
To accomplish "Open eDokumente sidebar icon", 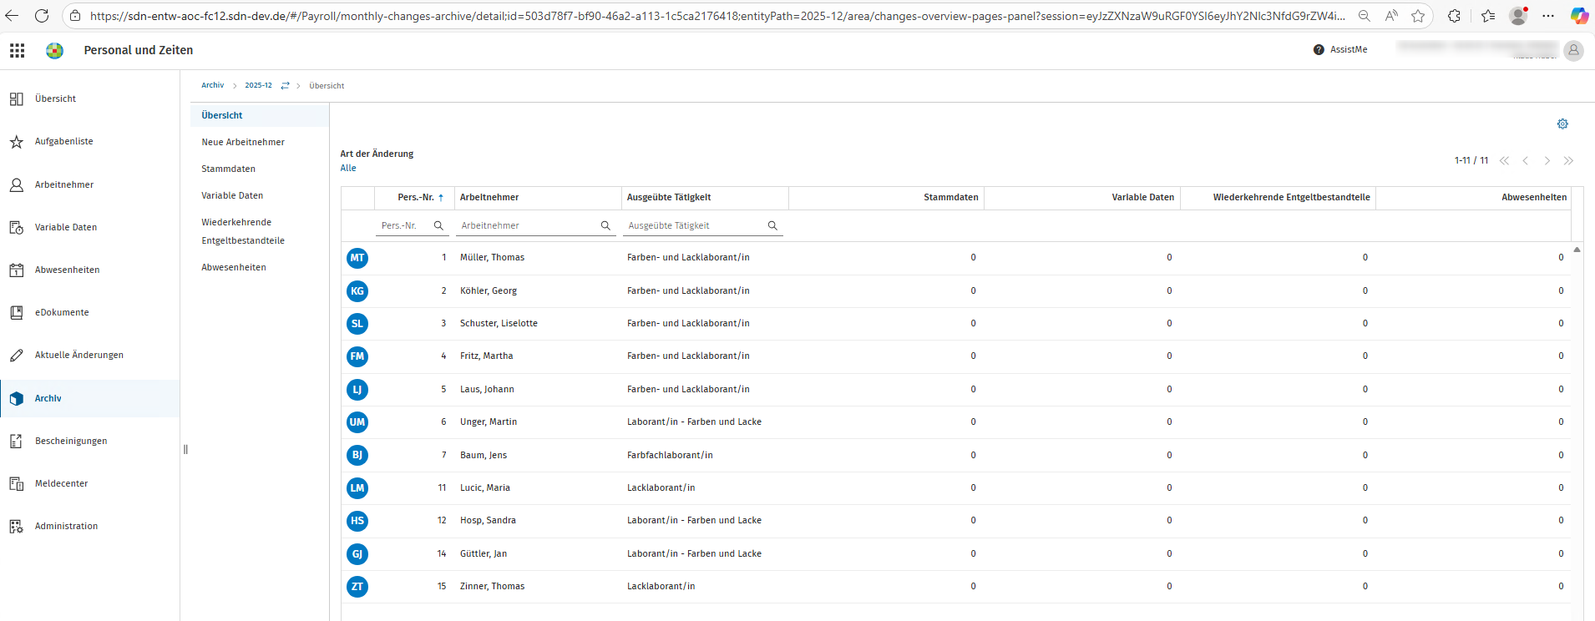I will click(16, 313).
